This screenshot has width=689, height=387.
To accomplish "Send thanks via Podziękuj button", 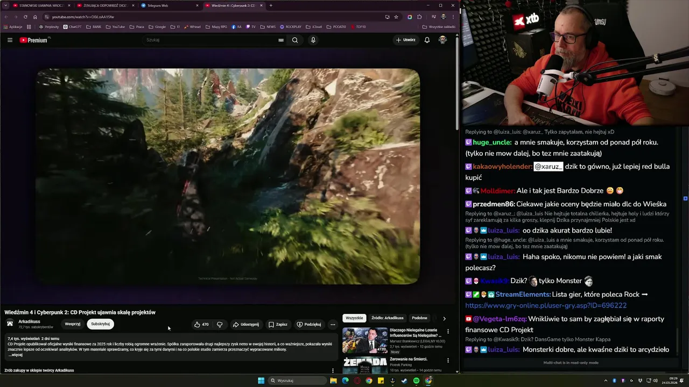I will 309,324.
